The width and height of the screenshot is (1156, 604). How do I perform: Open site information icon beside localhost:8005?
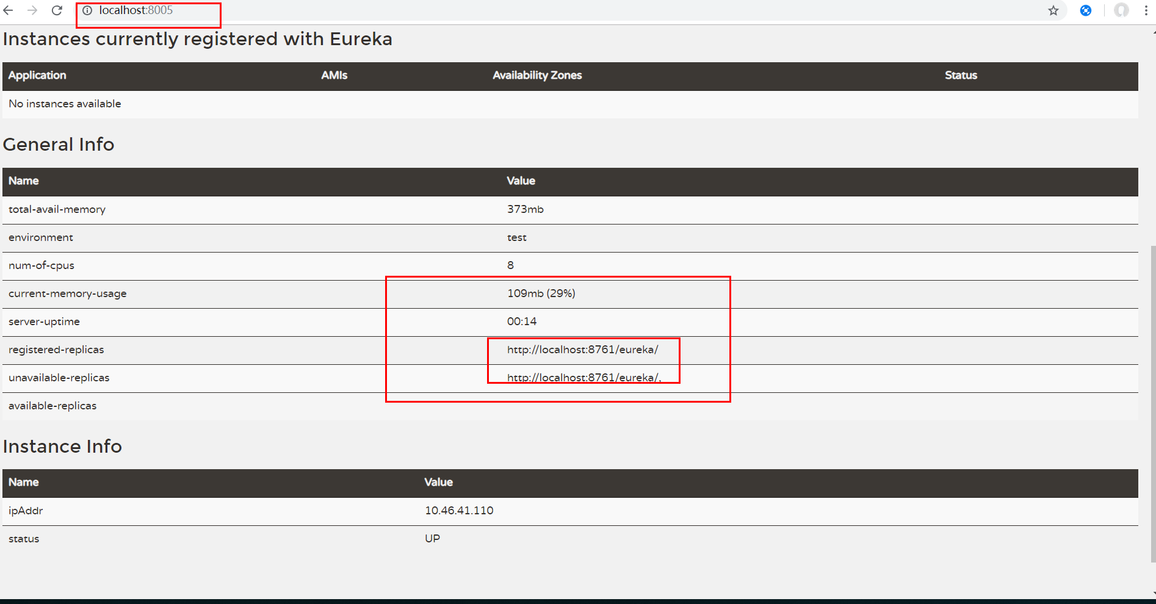(x=87, y=10)
